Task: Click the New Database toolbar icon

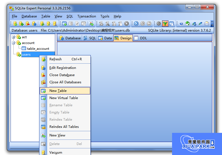Action: [15, 24]
